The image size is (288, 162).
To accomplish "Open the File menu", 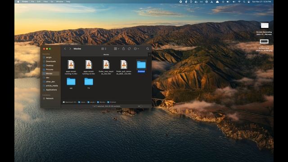I will [x=32, y=2].
